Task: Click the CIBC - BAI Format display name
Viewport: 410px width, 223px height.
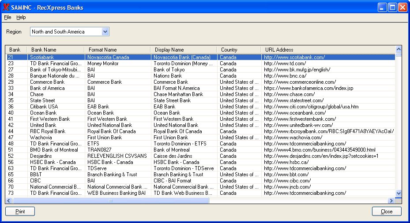Action: [x=172, y=181]
